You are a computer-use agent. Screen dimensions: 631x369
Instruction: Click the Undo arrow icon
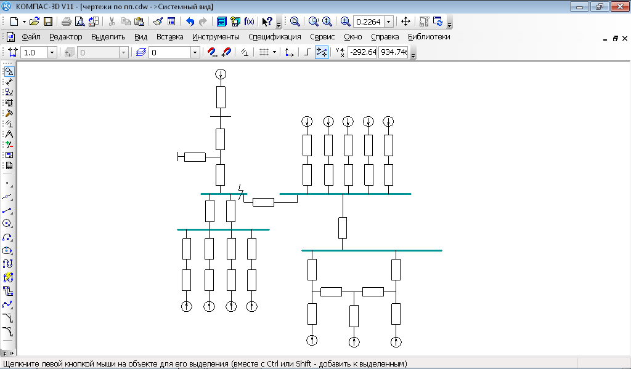pos(190,22)
